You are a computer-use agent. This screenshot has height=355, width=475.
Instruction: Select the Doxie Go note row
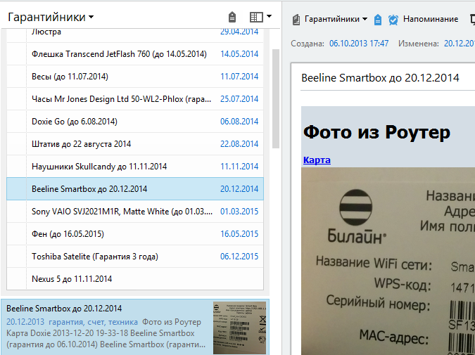click(135, 122)
